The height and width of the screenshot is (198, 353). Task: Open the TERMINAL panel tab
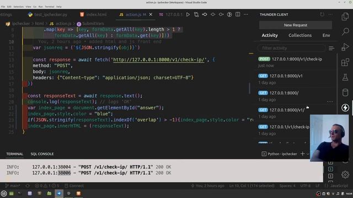click(15, 154)
